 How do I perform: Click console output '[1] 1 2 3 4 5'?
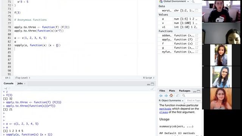[13, 131]
